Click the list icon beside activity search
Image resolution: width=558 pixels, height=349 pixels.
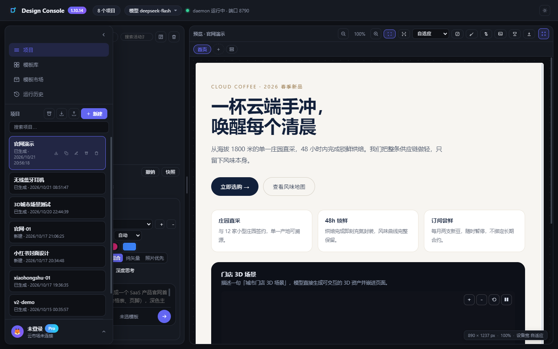click(161, 37)
